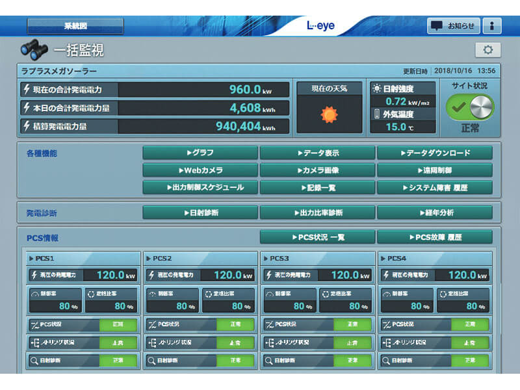Click the sun weather icon
520x390 pixels.
(330, 115)
